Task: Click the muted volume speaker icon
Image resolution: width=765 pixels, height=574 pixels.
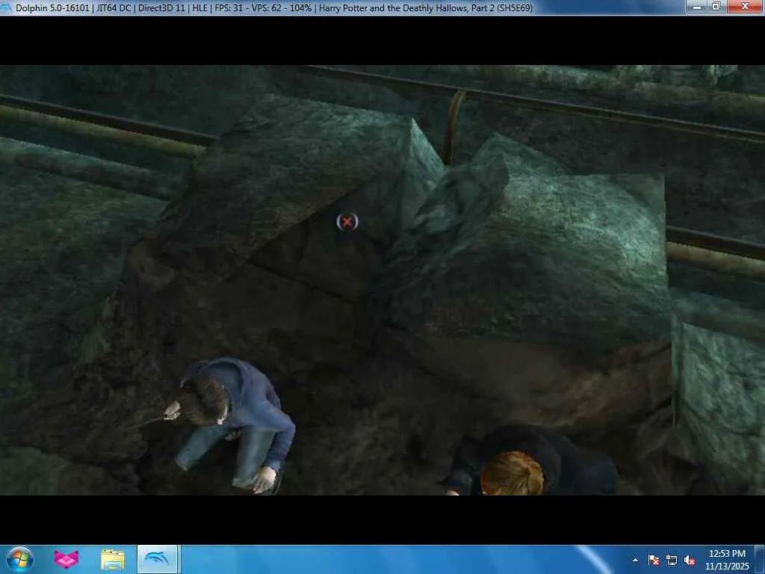Action: pyautogui.click(x=690, y=561)
